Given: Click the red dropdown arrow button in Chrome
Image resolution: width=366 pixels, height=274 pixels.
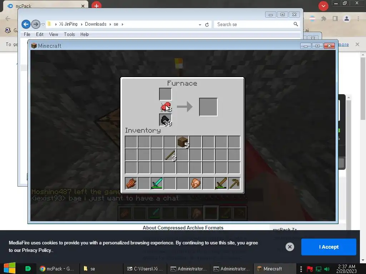Looking at the screenshot, I should [323, 6].
